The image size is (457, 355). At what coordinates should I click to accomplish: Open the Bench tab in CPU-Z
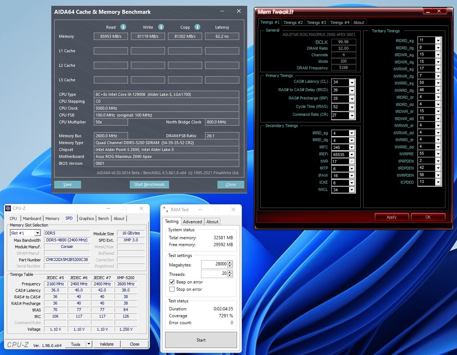point(104,219)
